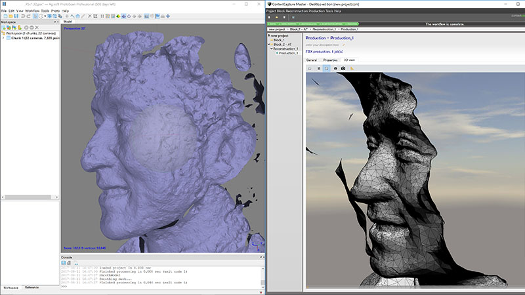Click the Workspace pane close button

pos(58,22)
